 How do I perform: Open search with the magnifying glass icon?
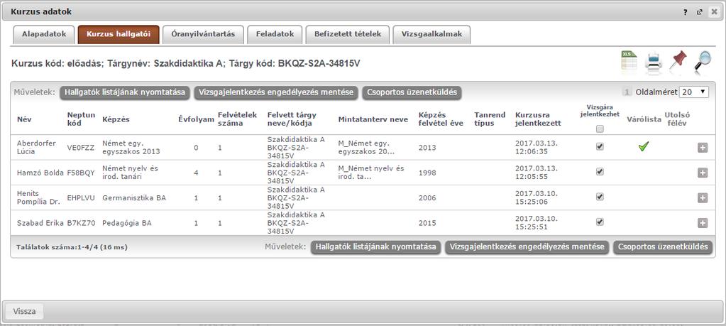[703, 62]
